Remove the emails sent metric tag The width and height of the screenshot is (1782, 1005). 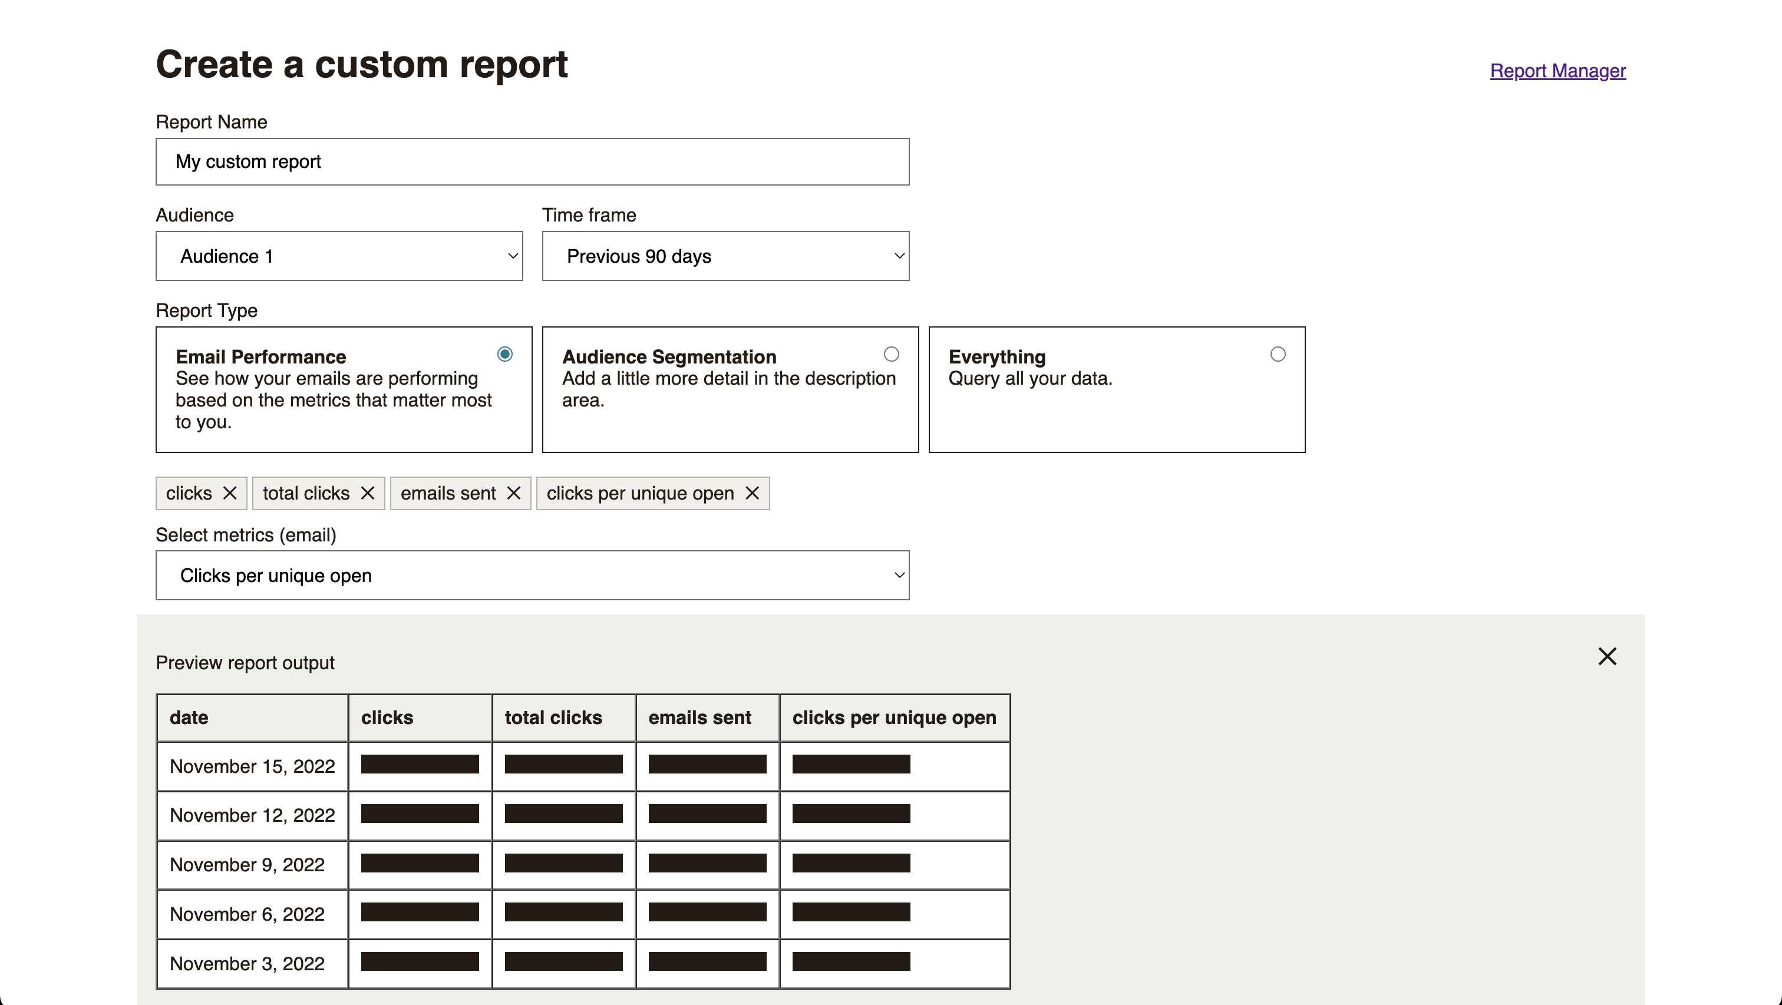[x=513, y=493]
